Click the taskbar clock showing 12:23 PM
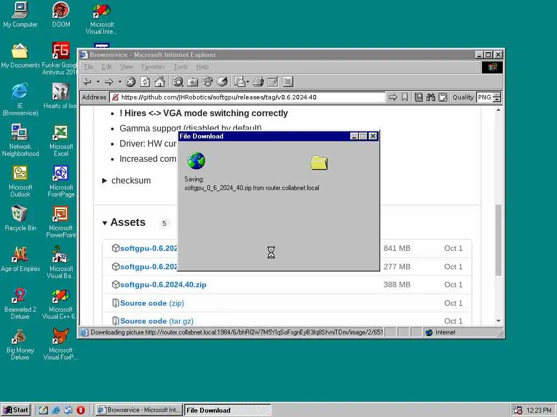Screen dimensions: 557x417 click(x=539, y=410)
